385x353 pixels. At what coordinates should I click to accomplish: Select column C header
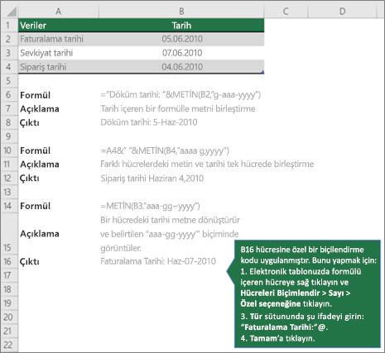(286, 12)
